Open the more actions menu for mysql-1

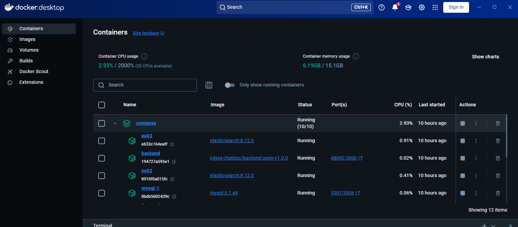point(476,193)
